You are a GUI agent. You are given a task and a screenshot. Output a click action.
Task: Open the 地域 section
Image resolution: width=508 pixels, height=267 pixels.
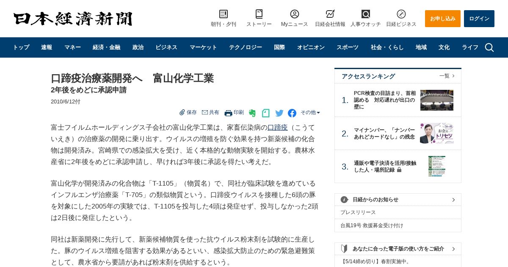pos(421,47)
